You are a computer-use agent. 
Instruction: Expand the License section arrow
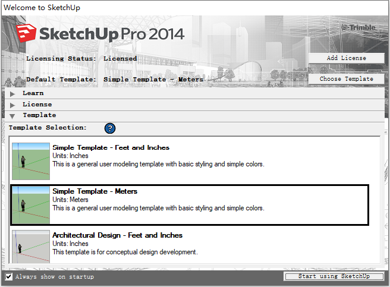click(12, 105)
